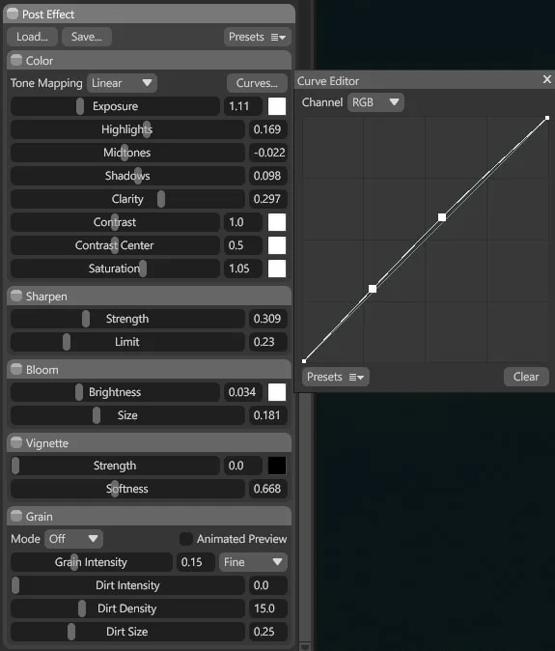The image size is (555, 651).
Task: Adjust the Highlights slider
Action: pos(127,129)
